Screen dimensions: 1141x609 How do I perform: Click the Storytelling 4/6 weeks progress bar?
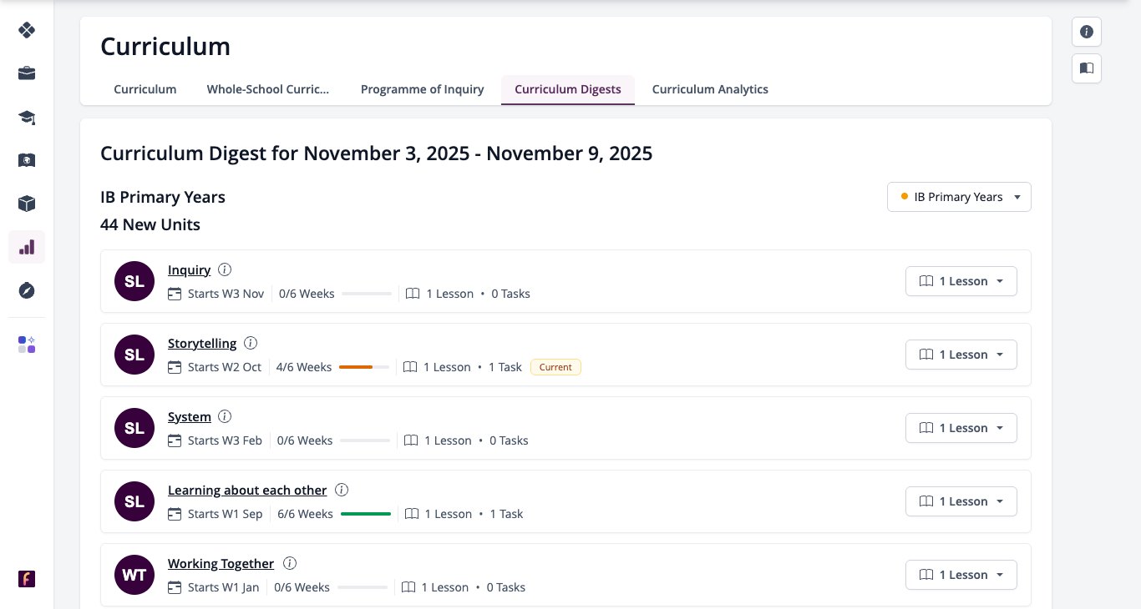click(364, 367)
